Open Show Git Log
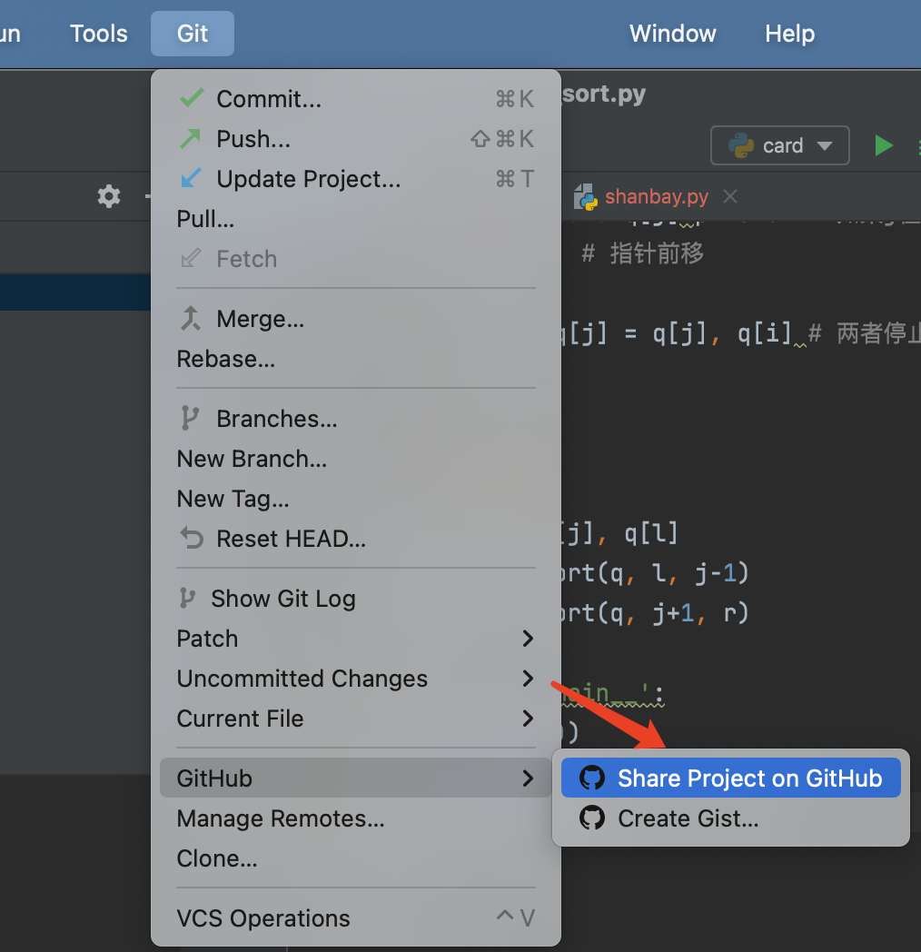 (x=282, y=599)
